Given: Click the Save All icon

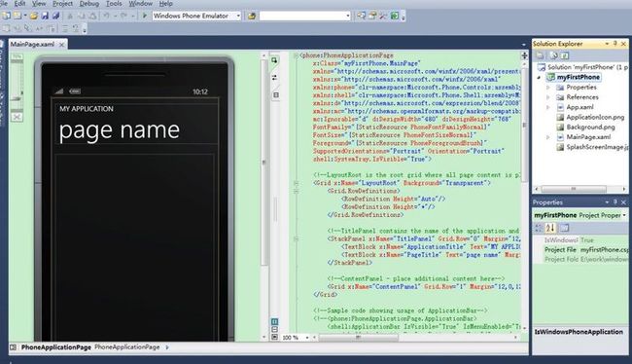Looking at the screenshot, I should point(55,16).
